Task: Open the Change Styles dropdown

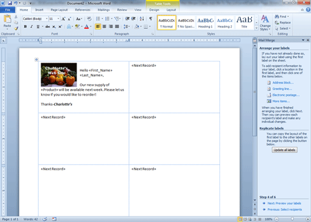Action: (x=265, y=23)
